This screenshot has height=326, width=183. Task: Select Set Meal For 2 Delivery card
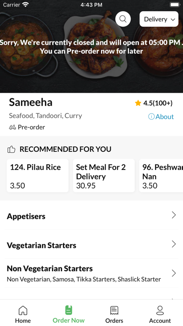[x=104, y=176]
